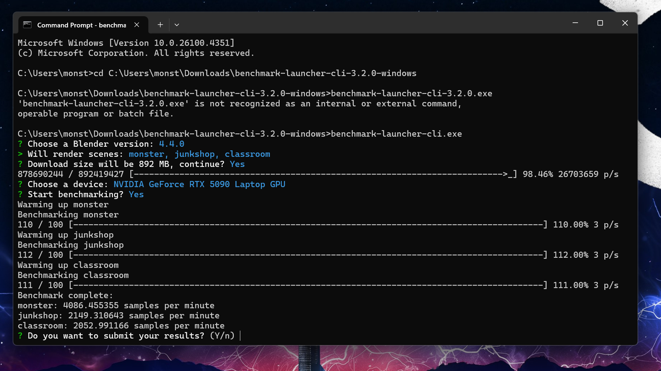Click the 'Start benchmarking? Yes' line

[x=81, y=194]
